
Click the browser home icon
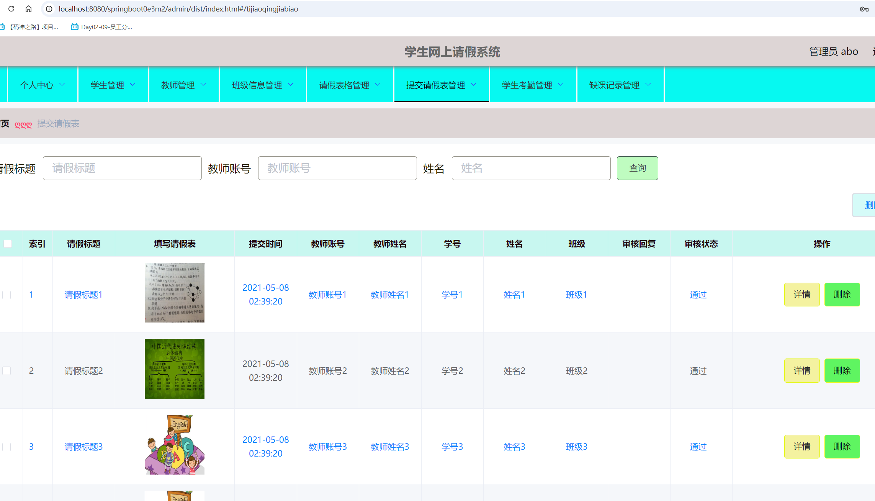click(28, 9)
